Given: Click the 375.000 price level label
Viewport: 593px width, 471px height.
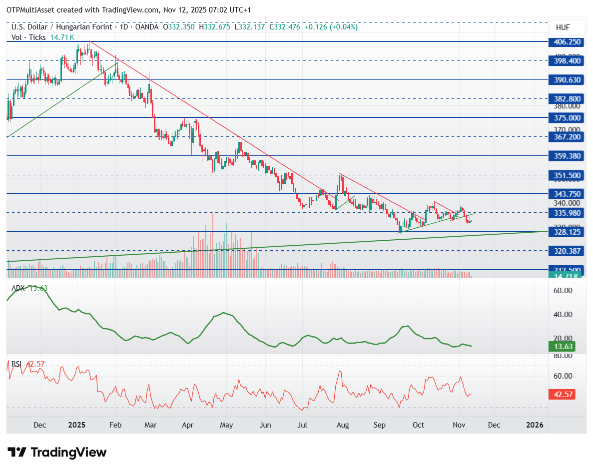Looking at the screenshot, I should 565,118.
